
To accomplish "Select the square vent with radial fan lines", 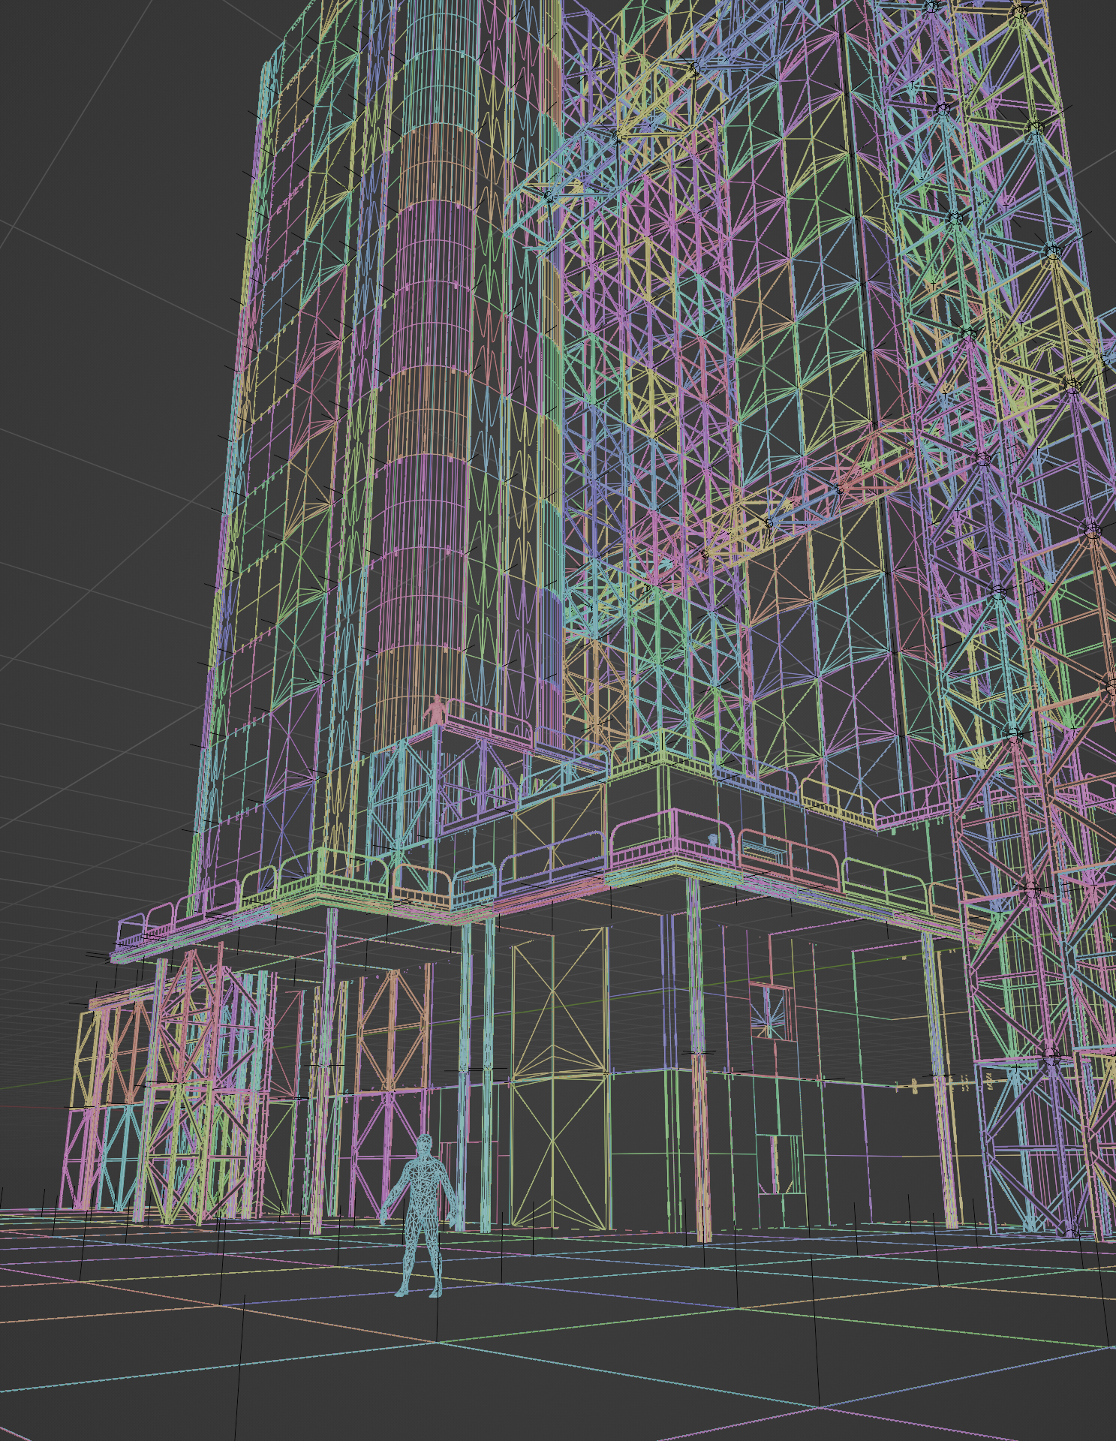I will (771, 1013).
